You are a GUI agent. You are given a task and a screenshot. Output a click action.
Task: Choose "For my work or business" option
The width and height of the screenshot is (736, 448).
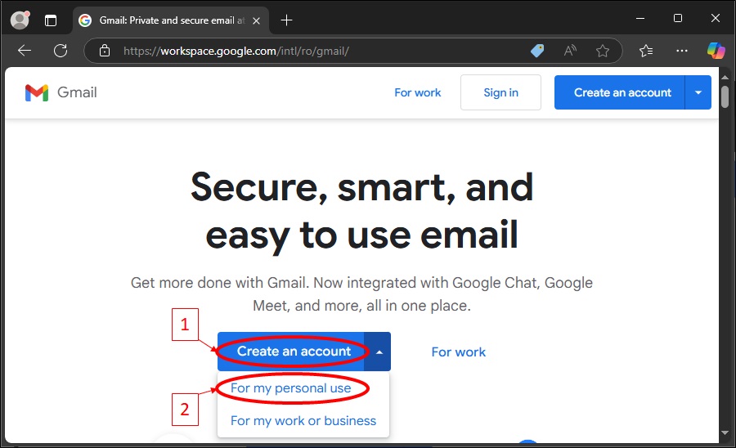303,421
